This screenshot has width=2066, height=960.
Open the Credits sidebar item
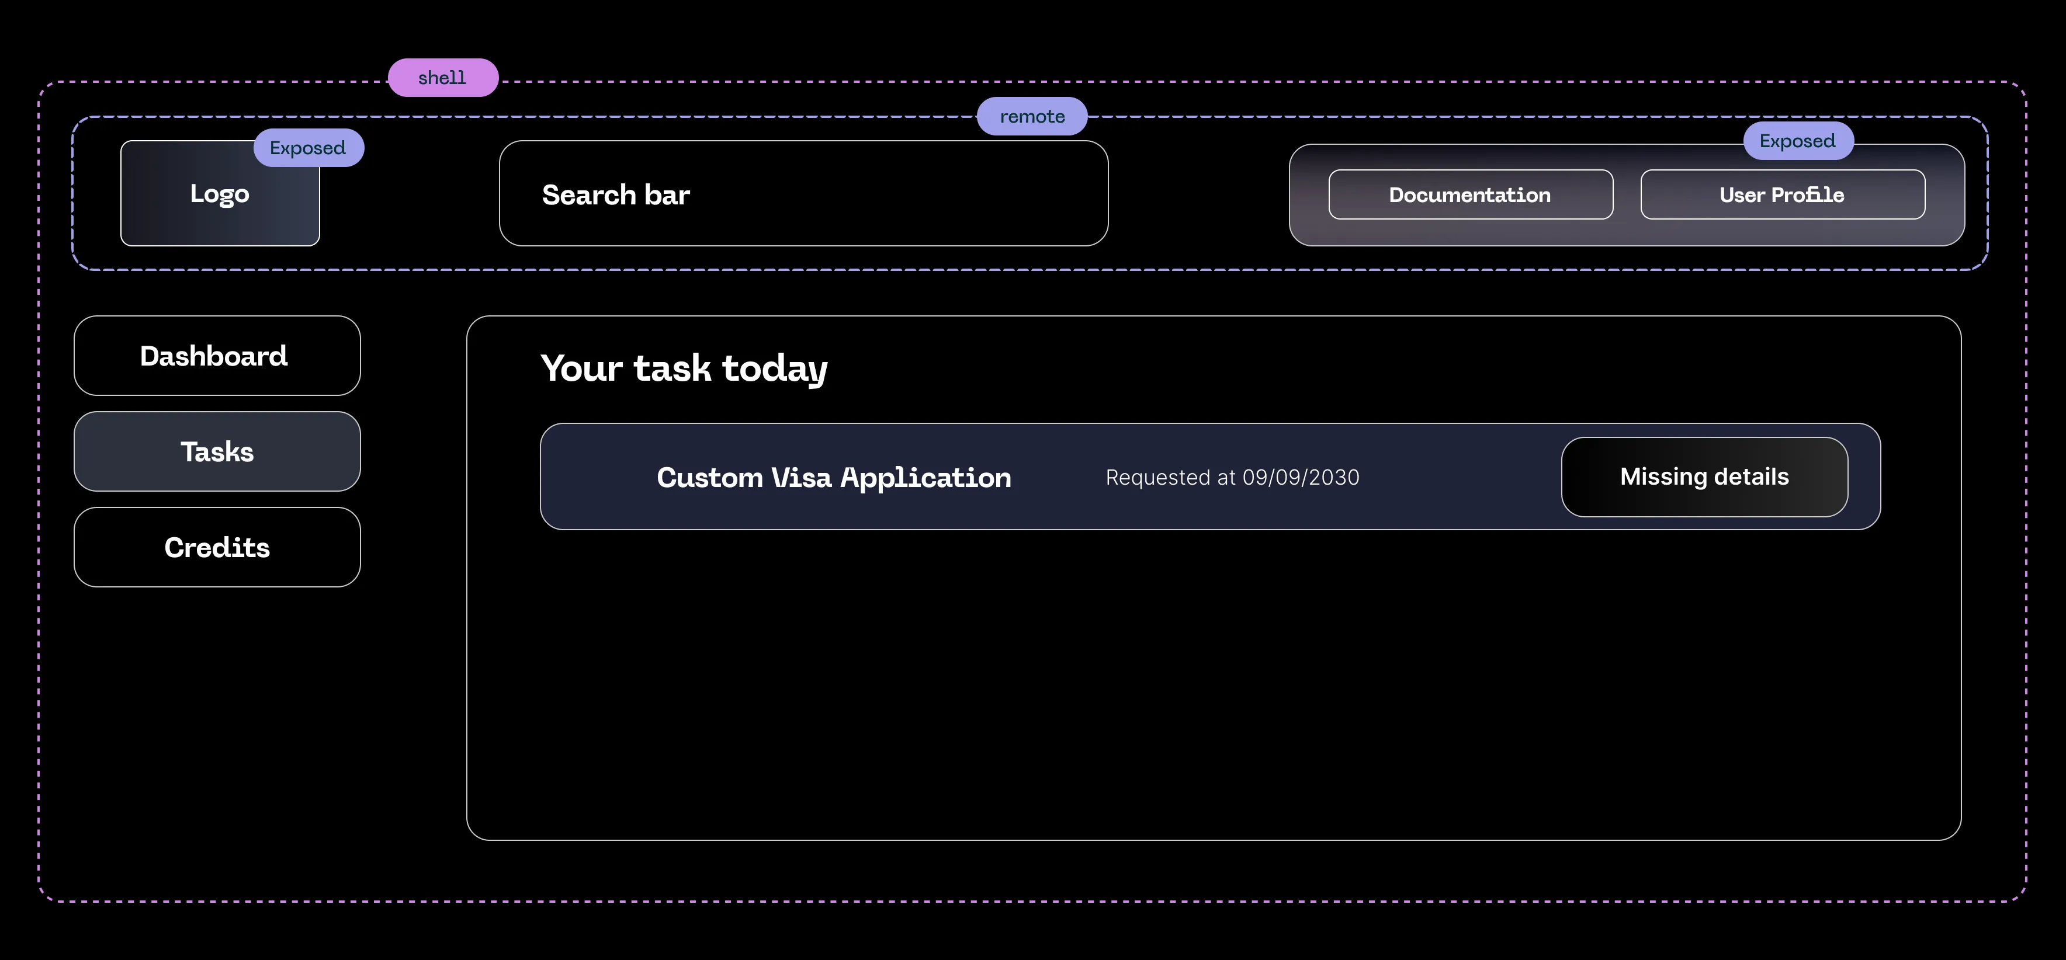coord(217,547)
